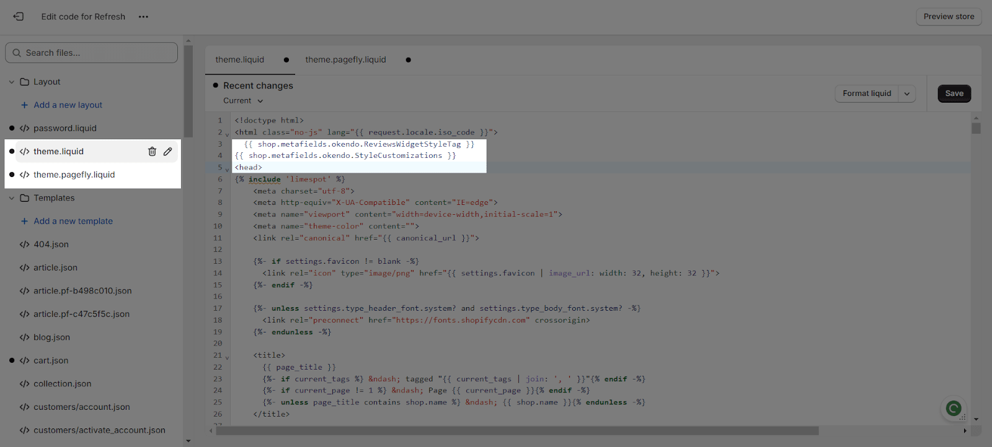Viewport: 992px width, 447px height.
Task: Open the Current version dropdown
Action: 243,101
